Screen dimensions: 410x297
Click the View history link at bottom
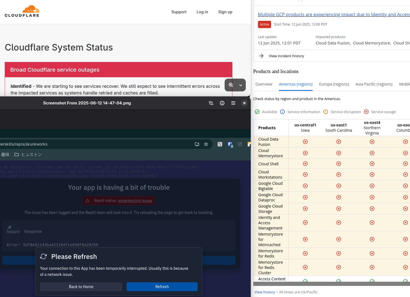tap(265, 292)
